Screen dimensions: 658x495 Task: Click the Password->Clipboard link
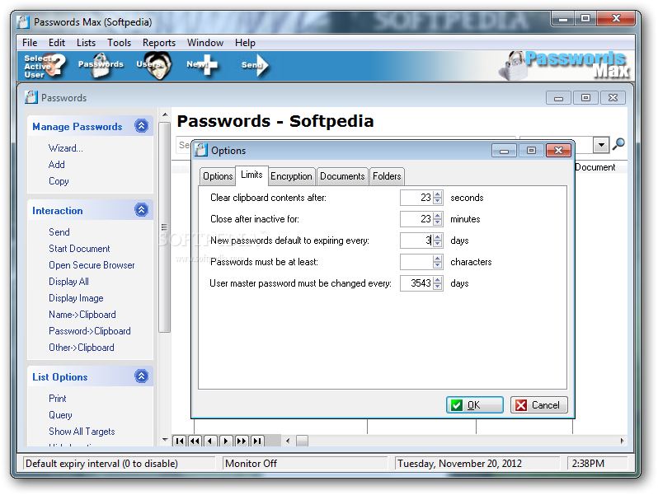coord(90,331)
